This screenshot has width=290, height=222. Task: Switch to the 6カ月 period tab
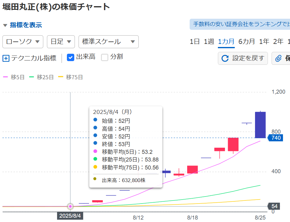tap(247, 42)
